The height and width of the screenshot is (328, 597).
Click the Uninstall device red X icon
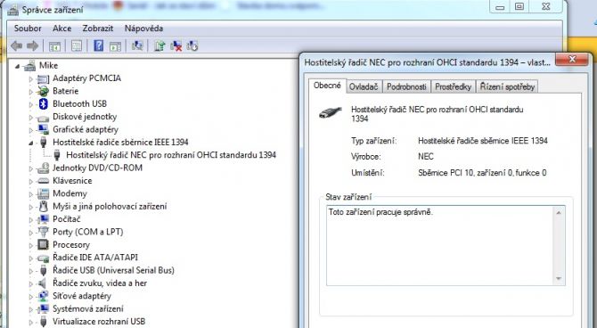point(176,46)
